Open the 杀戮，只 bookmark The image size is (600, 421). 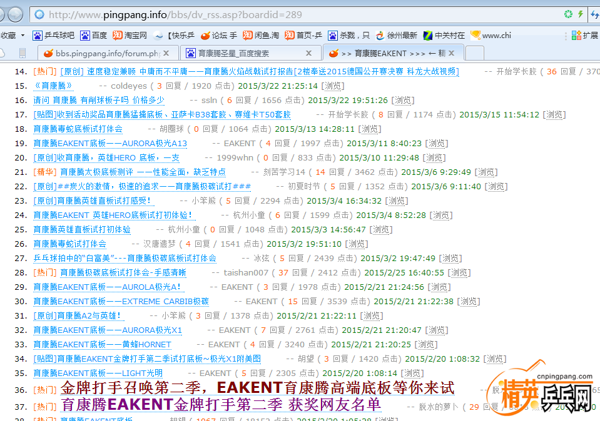pyautogui.click(x=349, y=36)
